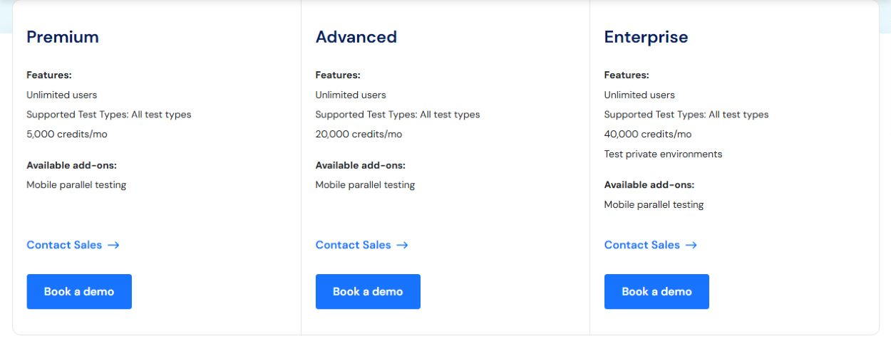The height and width of the screenshot is (351, 891).
Task: Book a demo for the Premium plan
Action: [x=79, y=291]
